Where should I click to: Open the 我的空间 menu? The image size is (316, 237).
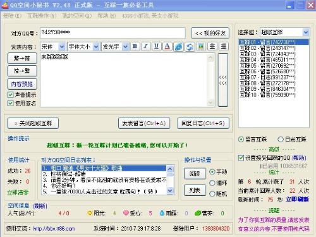pyautogui.click(x=77, y=16)
